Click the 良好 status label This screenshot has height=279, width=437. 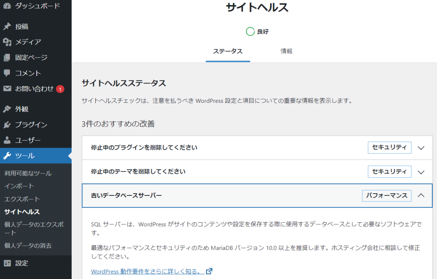tap(263, 32)
